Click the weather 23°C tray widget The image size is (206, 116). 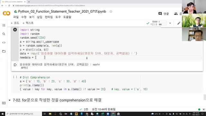click(156, 114)
